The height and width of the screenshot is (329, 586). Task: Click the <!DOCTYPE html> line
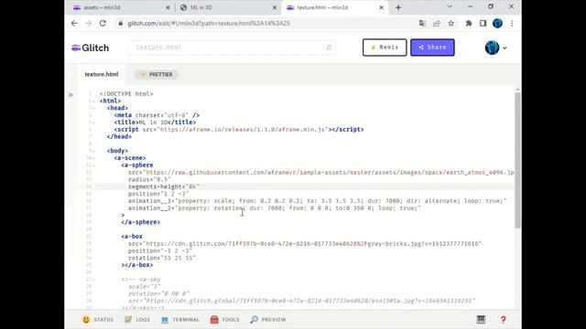click(126, 94)
